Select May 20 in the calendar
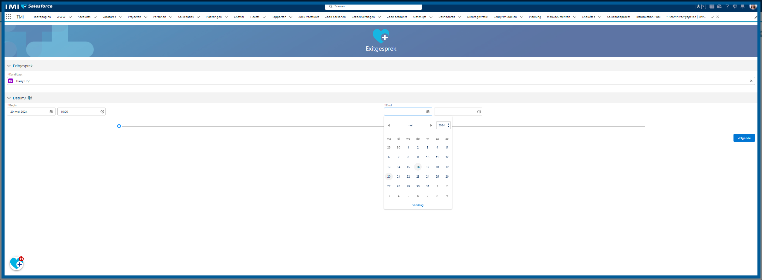This screenshot has width=762, height=280. [x=389, y=177]
